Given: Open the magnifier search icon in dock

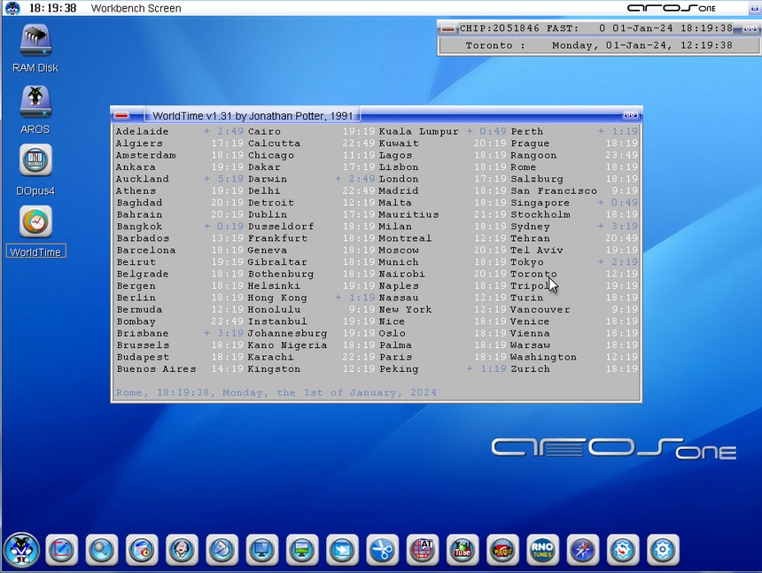Looking at the screenshot, I should 102,550.
